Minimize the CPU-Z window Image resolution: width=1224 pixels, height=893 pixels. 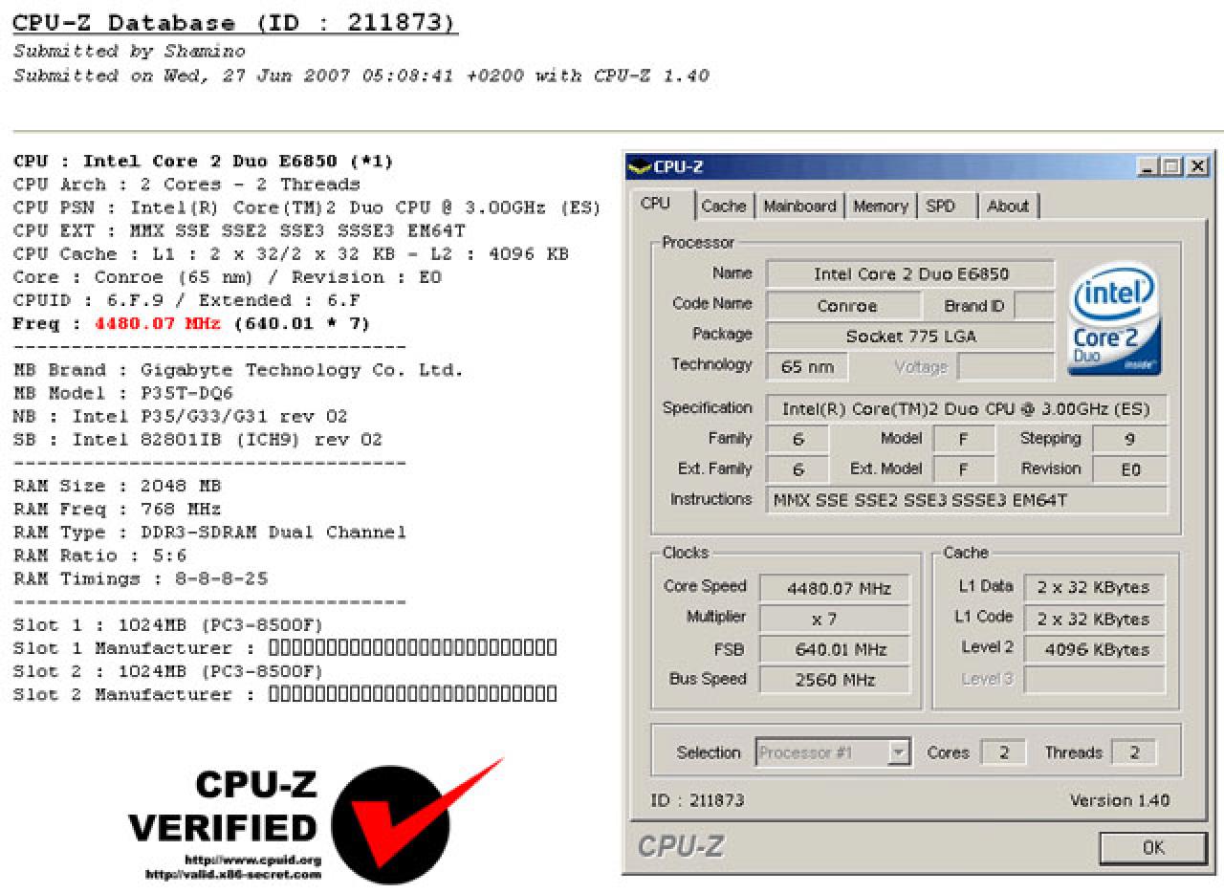(x=1147, y=167)
